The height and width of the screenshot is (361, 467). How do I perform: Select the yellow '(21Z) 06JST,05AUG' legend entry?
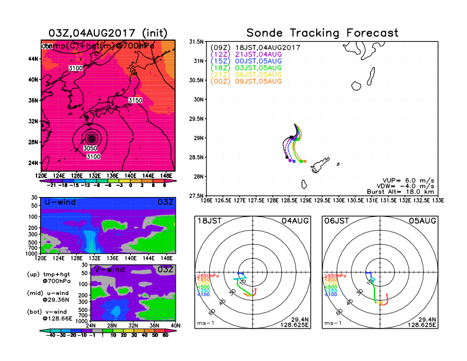pyautogui.click(x=246, y=74)
